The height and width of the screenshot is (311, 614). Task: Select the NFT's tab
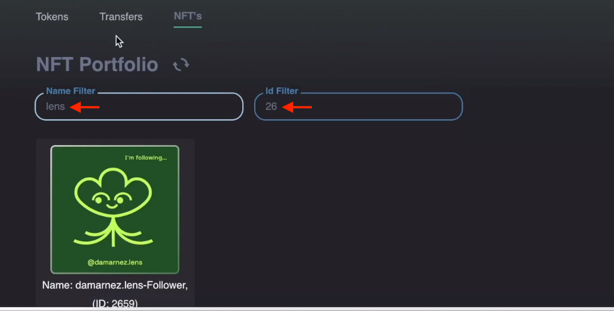188,16
